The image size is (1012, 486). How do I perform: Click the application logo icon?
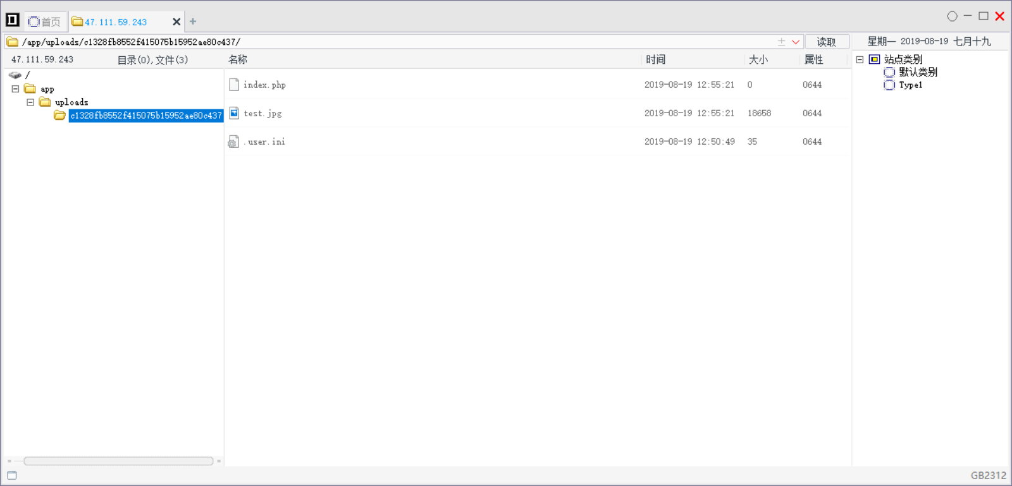coord(13,20)
